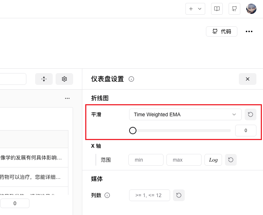This screenshot has height=215, width=263.
Task: Click the smoothing slider handle
Action: click(133, 131)
